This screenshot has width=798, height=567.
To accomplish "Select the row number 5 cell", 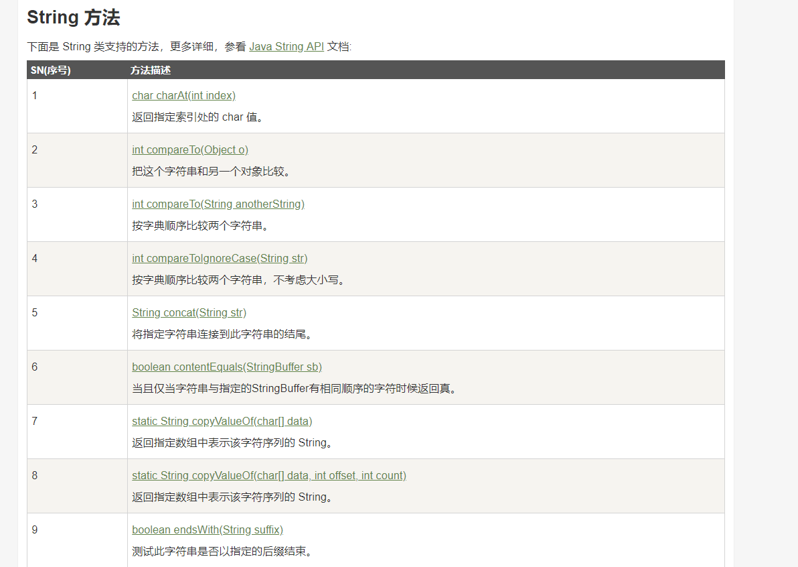I will pos(35,313).
